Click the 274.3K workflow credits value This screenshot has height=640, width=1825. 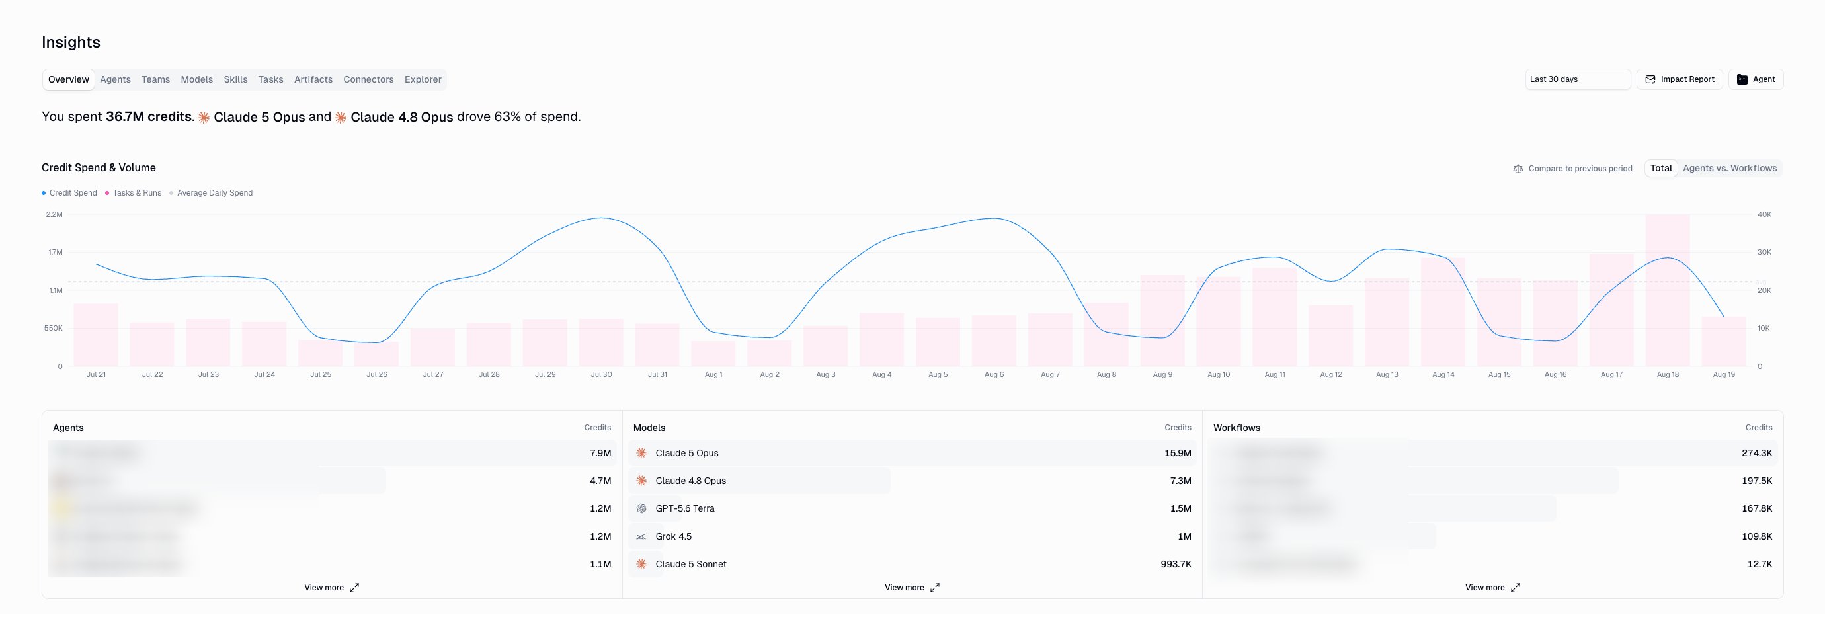click(x=1756, y=453)
